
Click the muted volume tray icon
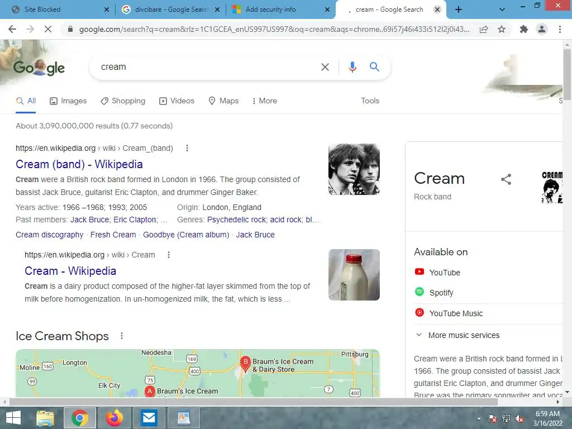[519, 418]
